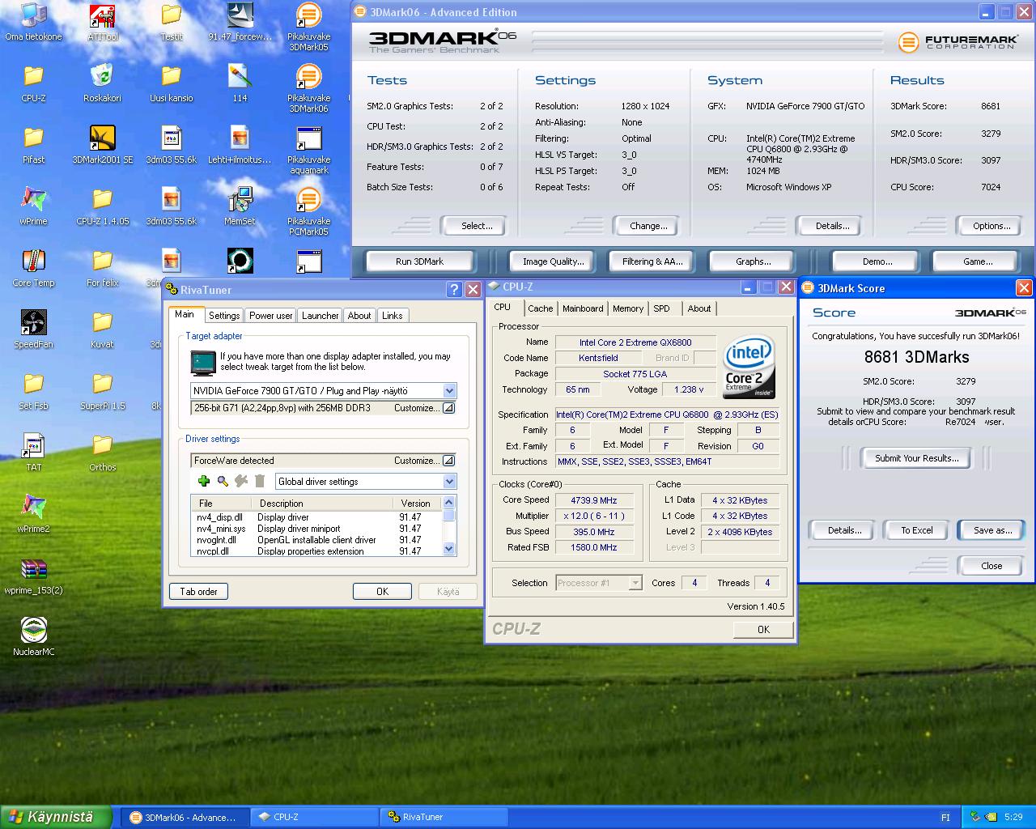
Task: Click the FI language indicator in taskbar
Action: click(x=945, y=817)
